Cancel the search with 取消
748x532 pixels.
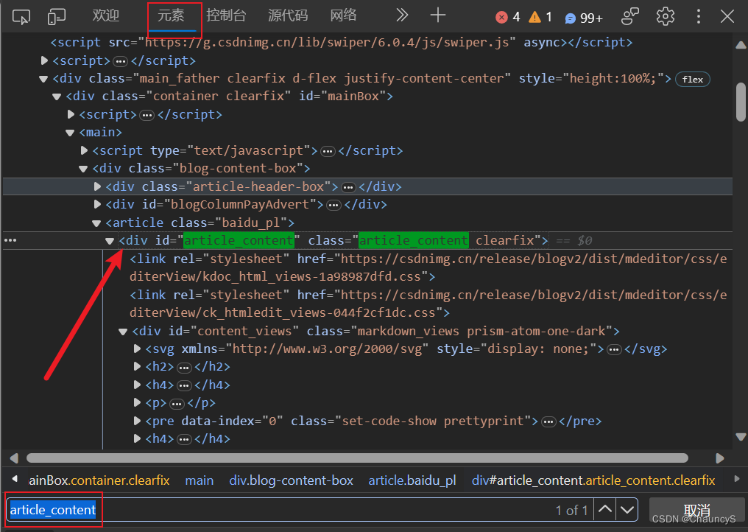(x=696, y=510)
